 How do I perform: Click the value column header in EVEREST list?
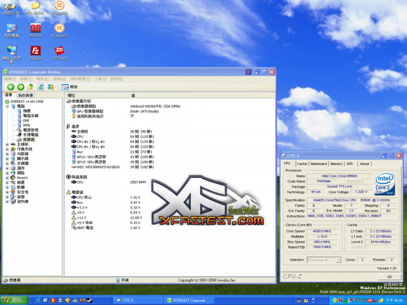click(190, 95)
